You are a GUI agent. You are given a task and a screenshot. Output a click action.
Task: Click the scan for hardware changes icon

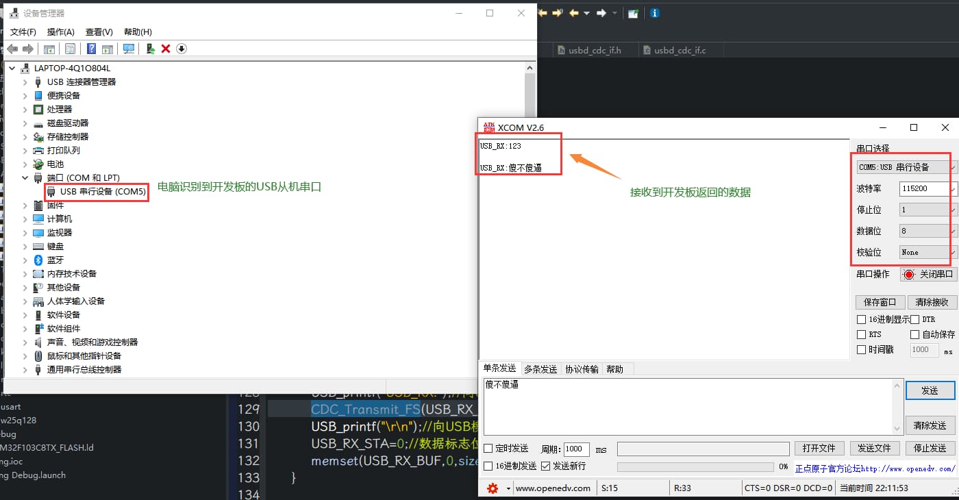128,49
